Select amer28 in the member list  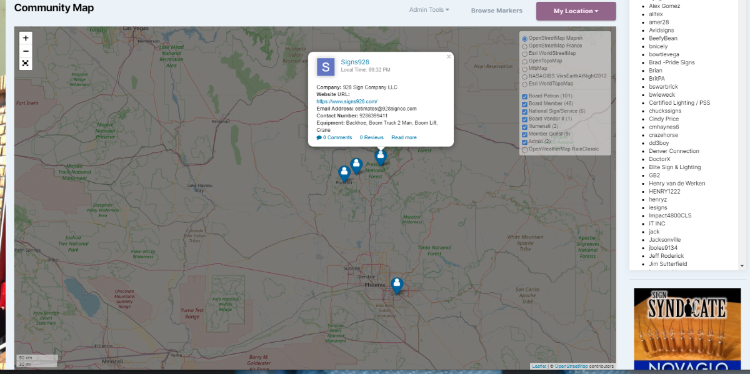(658, 22)
